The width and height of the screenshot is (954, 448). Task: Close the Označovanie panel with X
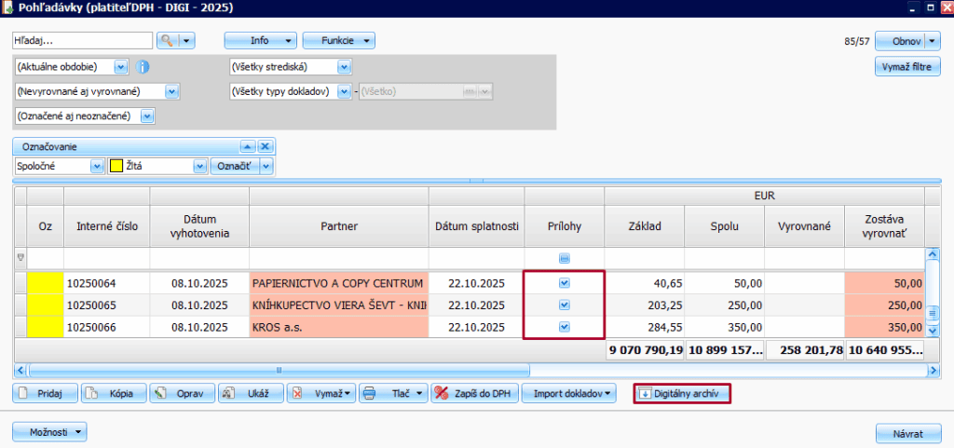click(265, 146)
